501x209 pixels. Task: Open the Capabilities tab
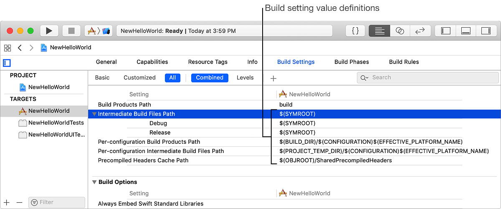pos(152,62)
